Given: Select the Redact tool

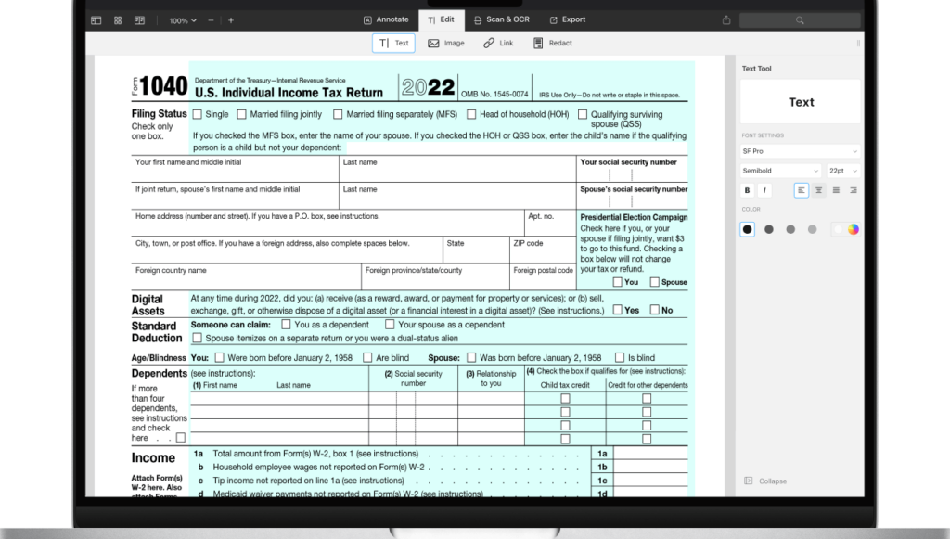Looking at the screenshot, I should 553,43.
